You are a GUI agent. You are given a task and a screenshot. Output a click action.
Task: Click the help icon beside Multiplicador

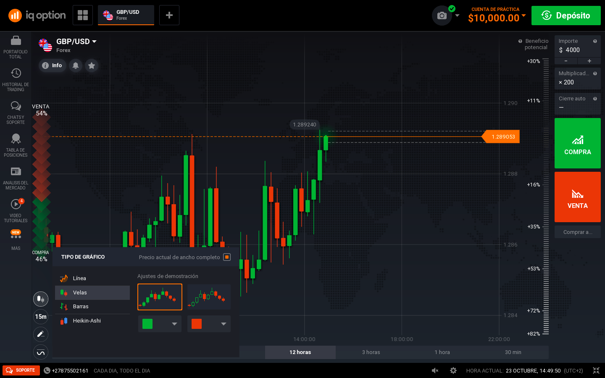pyautogui.click(x=595, y=73)
